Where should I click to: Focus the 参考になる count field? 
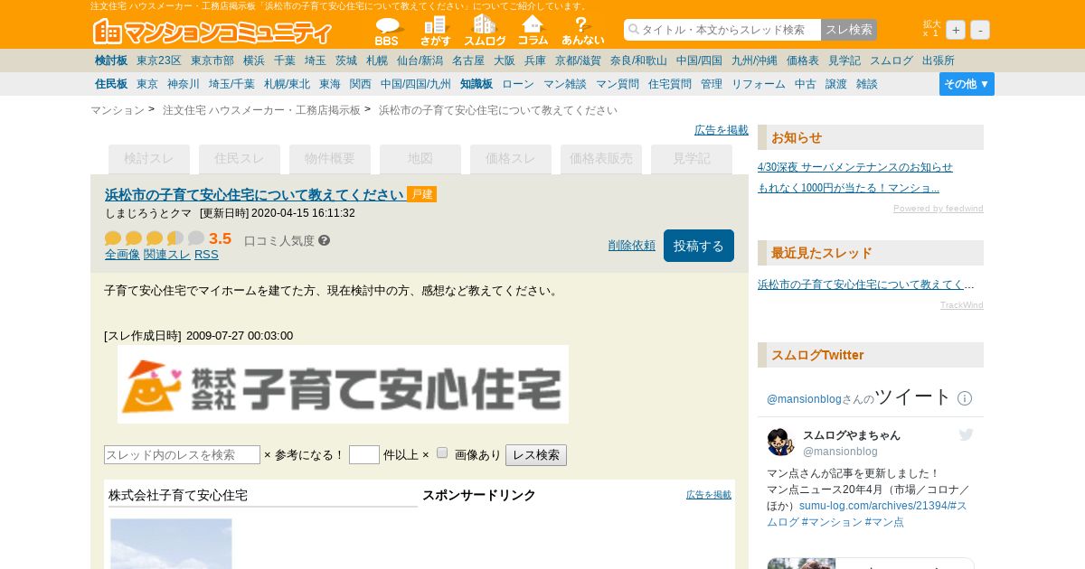tap(364, 455)
